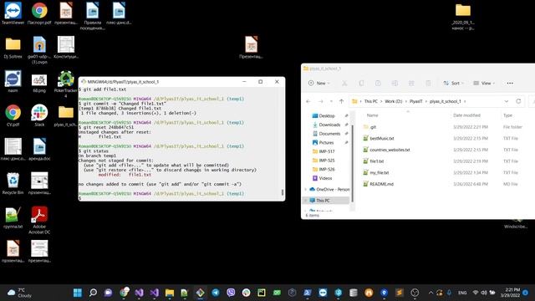This screenshot has width=535, height=301.
Task: Open the CV.pdf desktop icon
Action: 13,115
